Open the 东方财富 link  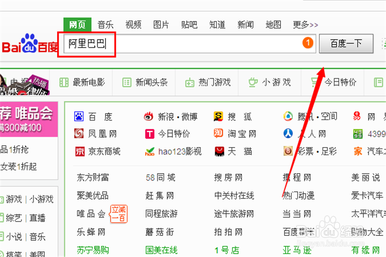(93, 177)
